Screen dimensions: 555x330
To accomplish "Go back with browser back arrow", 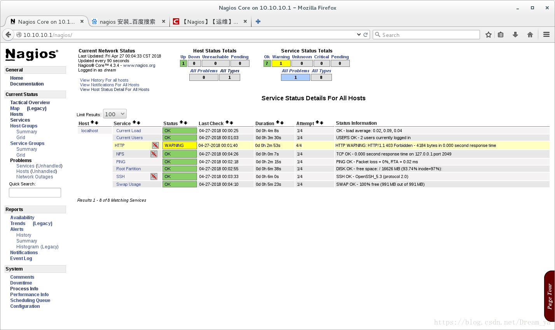I will tap(8, 35).
